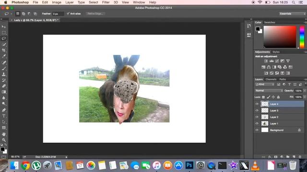The width and height of the screenshot is (307, 172).
Task: Toggle Lock all for layer
Action: (278, 97)
